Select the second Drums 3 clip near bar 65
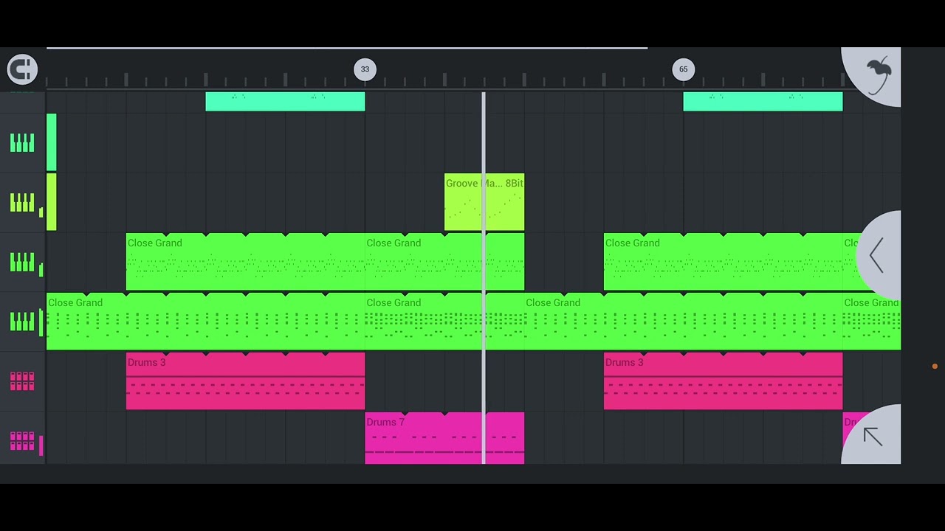Viewport: 945px width, 531px height. tap(724, 381)
